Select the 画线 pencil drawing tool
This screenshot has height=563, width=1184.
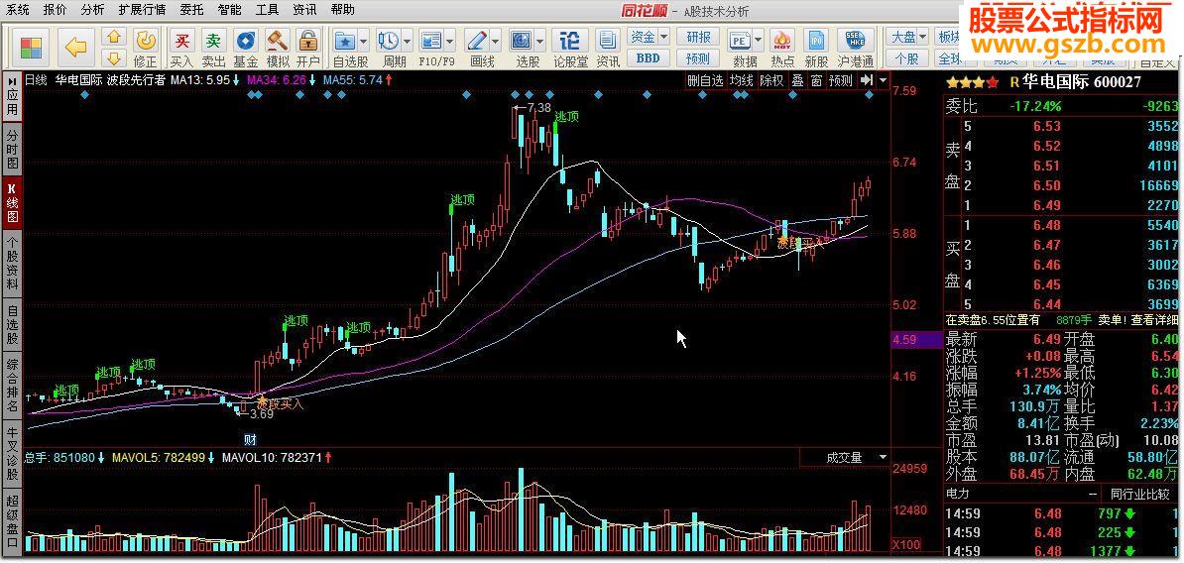tap(476, 41)
